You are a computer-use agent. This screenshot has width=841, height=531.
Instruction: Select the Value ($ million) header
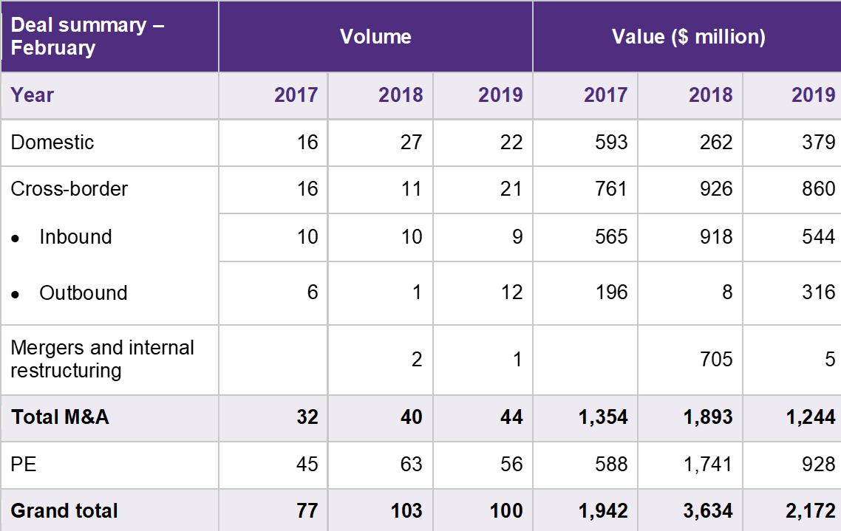coord(687,37)
